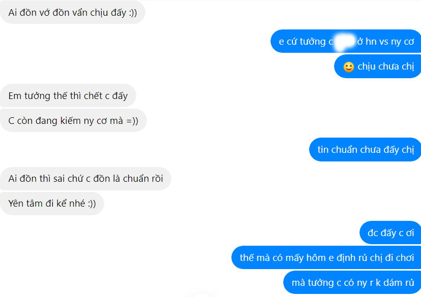Select message 'C còn đang kiếm ny cơ mà =))'

point(73,121)
